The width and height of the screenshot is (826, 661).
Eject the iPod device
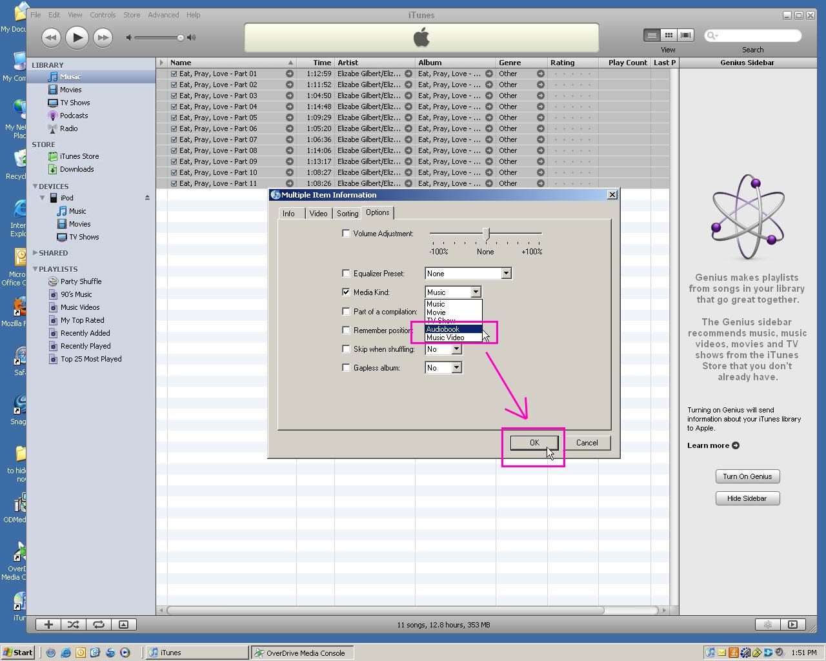147,198
